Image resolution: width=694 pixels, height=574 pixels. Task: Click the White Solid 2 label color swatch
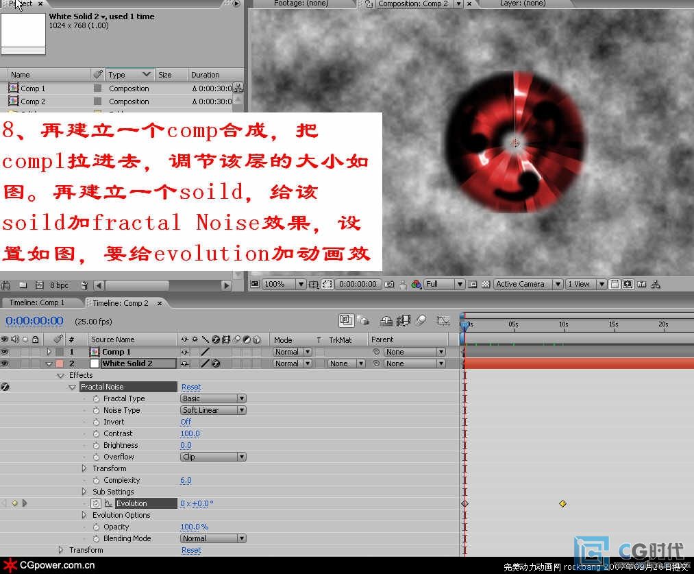[x=60, y=363]
